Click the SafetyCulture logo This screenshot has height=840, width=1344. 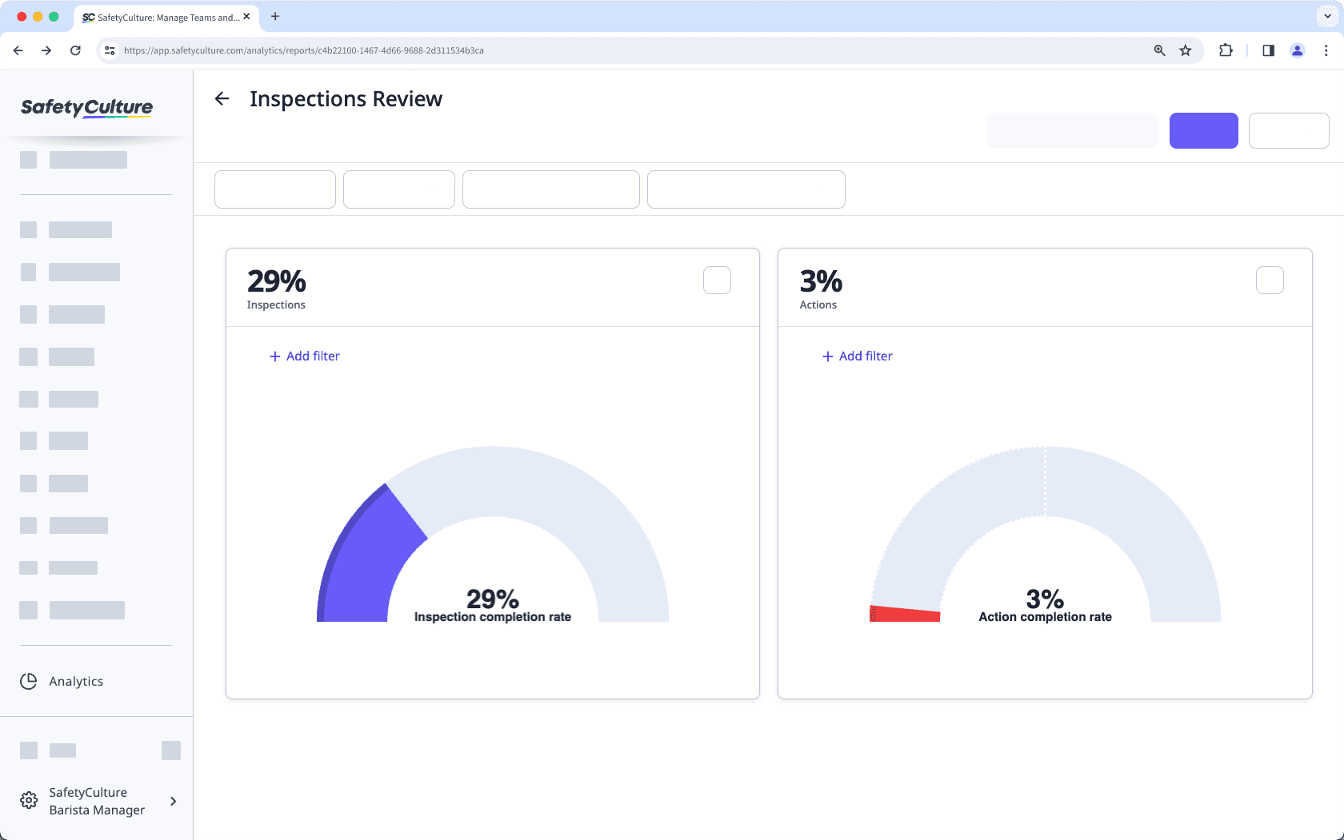coord(86,109)
